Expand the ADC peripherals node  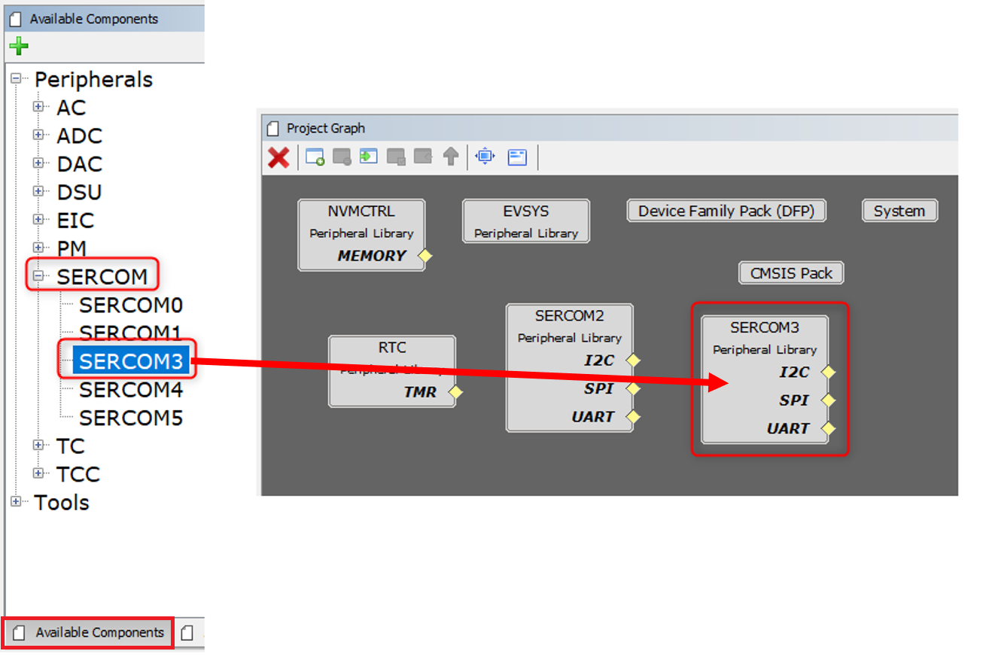coord(38,136)
